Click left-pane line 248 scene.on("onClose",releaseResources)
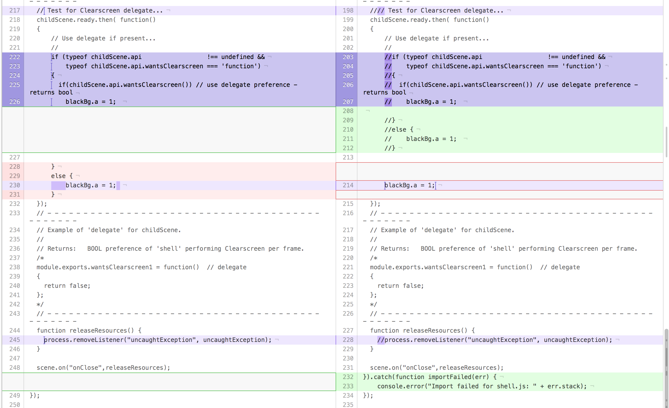This screenshot has height=408, width=669. (103, 368)
